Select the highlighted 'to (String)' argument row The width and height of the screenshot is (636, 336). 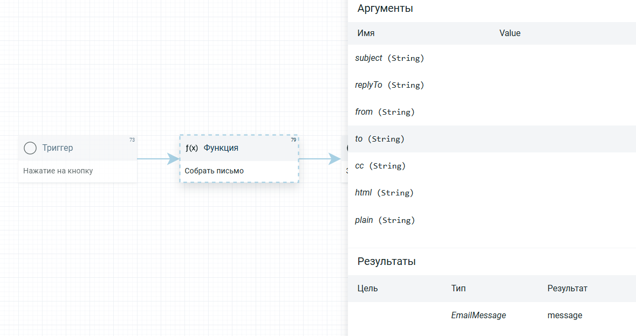coord(492,139)
